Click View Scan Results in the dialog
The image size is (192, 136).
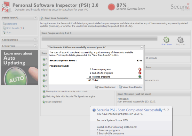click(131, 87)
